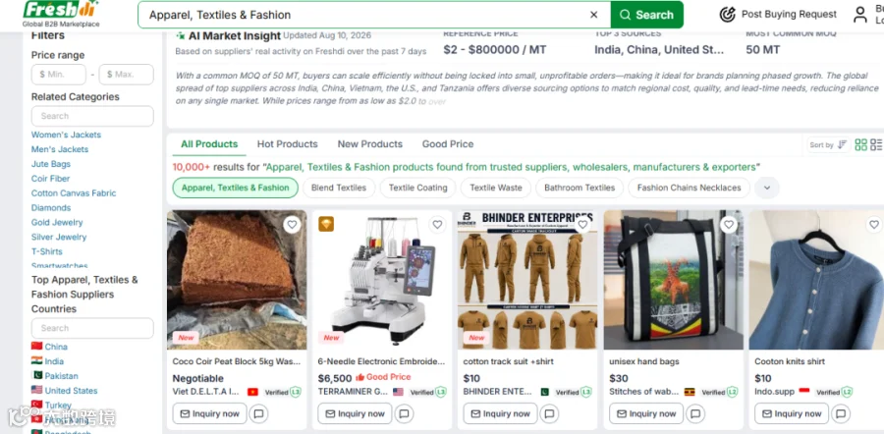Clear the search box with X icon
884x434 pixels.
593,15
